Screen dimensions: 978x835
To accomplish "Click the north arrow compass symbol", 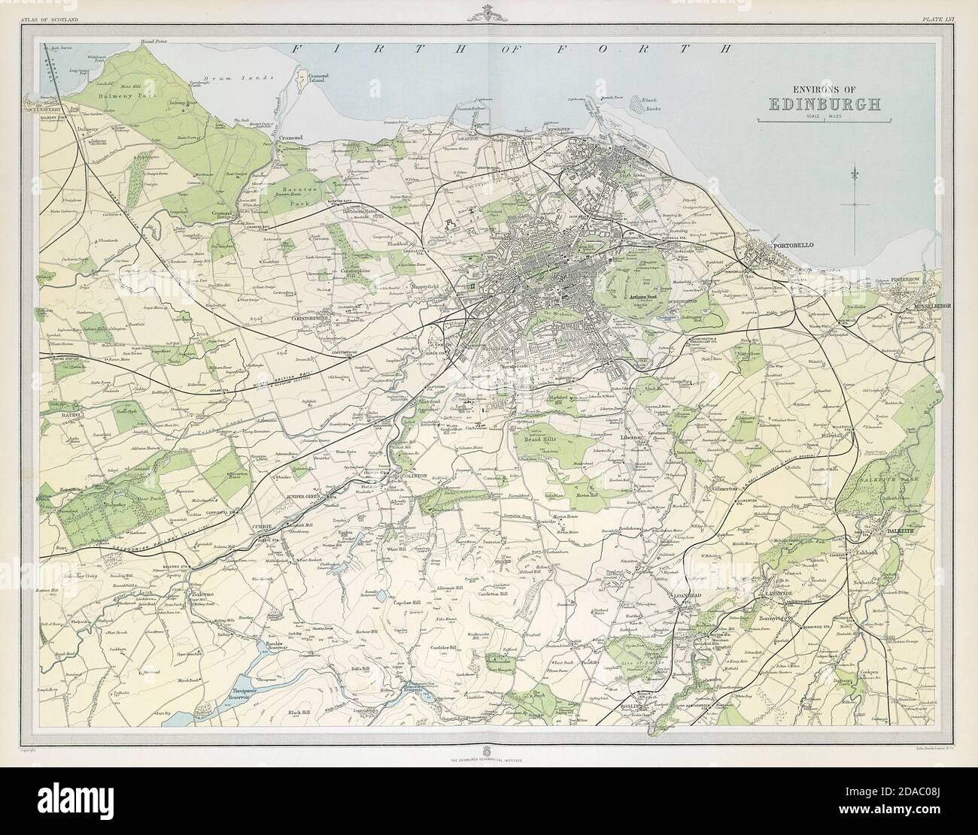I will point(855,204).
